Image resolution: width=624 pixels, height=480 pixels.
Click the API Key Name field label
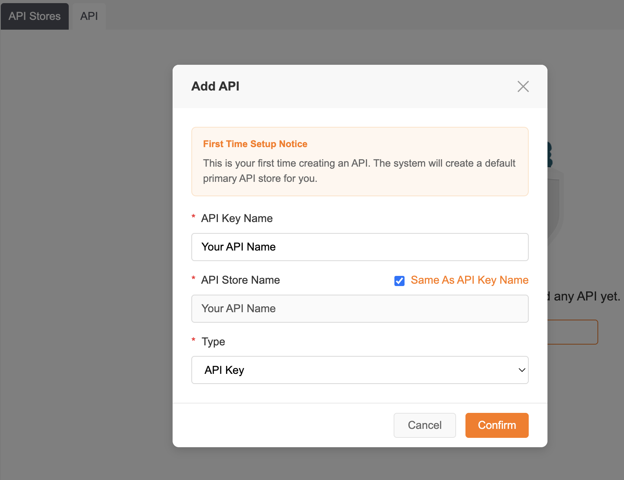(x=237, y=219)
